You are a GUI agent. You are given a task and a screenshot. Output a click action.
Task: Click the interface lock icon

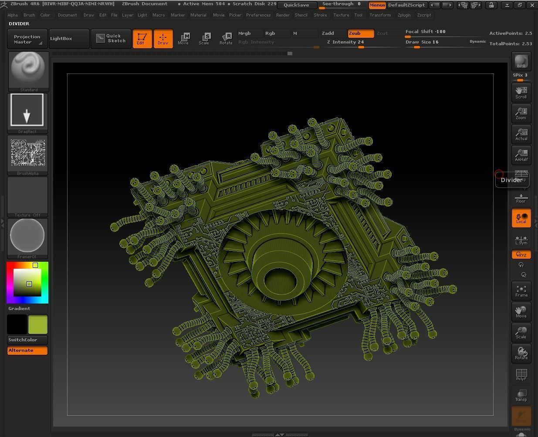(x=491, y=5)
